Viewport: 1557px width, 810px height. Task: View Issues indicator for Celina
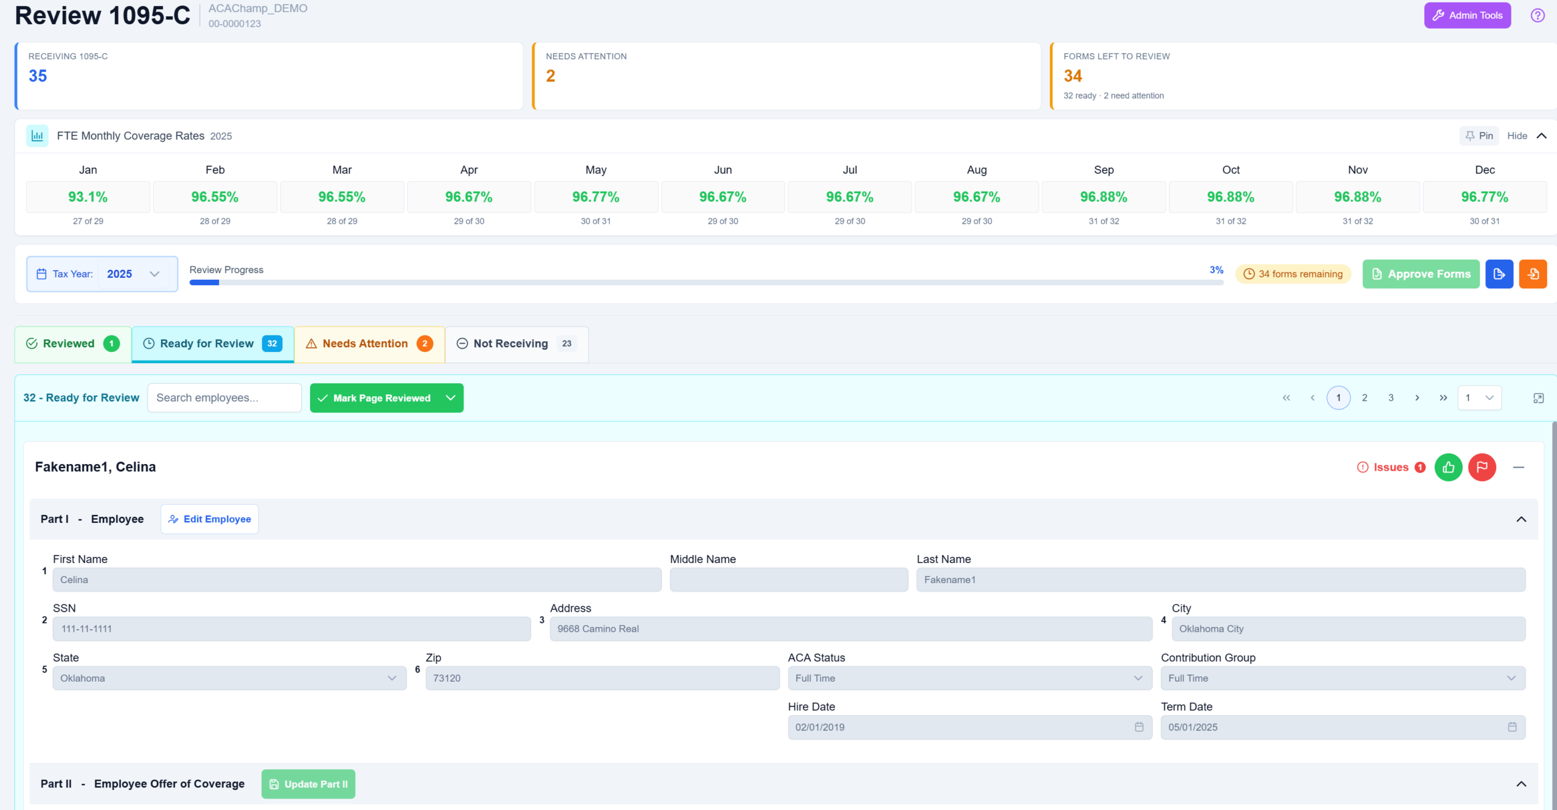[x=1391, y=467]
